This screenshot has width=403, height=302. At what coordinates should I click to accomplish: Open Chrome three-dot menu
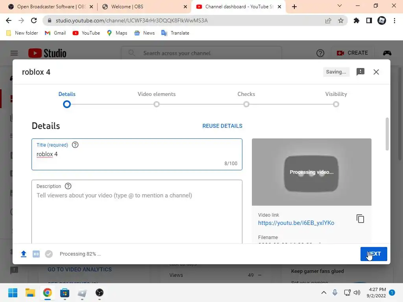coord(394,20)
